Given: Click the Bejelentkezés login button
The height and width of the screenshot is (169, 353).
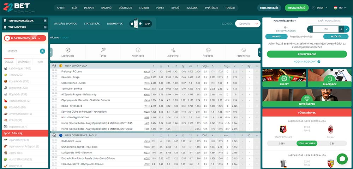Looking at the screenshot, I should (269, 8).
